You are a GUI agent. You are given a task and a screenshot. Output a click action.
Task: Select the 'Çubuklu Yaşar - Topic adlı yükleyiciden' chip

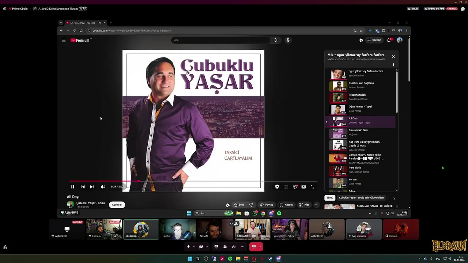click(361, 198)
